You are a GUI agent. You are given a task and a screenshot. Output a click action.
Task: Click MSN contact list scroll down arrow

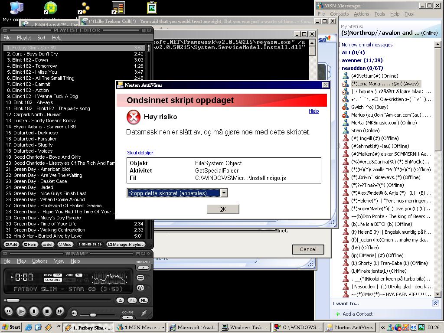click(437, 294)
